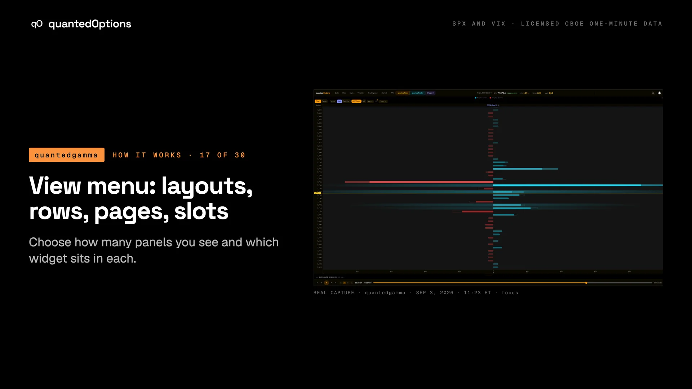Open the MM dropdown

pos(370,101)
